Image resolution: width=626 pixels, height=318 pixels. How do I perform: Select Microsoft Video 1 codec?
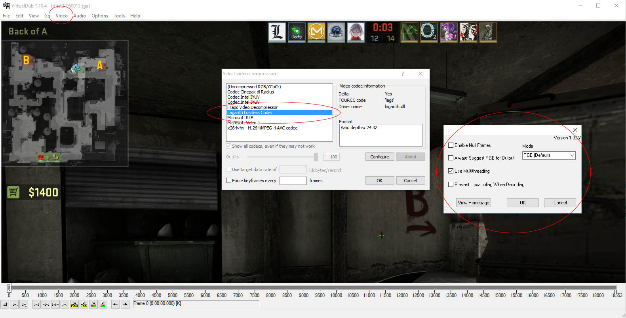(280, 123)
